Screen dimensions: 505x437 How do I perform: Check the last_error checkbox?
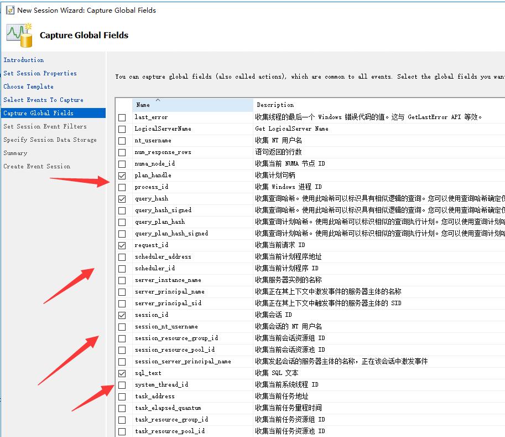pos(122,117)
